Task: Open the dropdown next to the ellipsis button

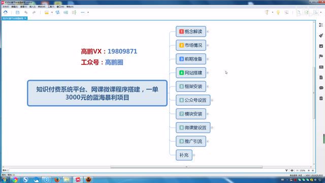Action: click(x=88, y=12)
